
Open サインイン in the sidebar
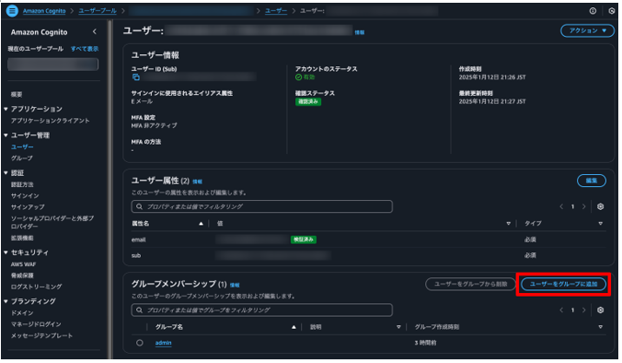click(x=25, y=196)
